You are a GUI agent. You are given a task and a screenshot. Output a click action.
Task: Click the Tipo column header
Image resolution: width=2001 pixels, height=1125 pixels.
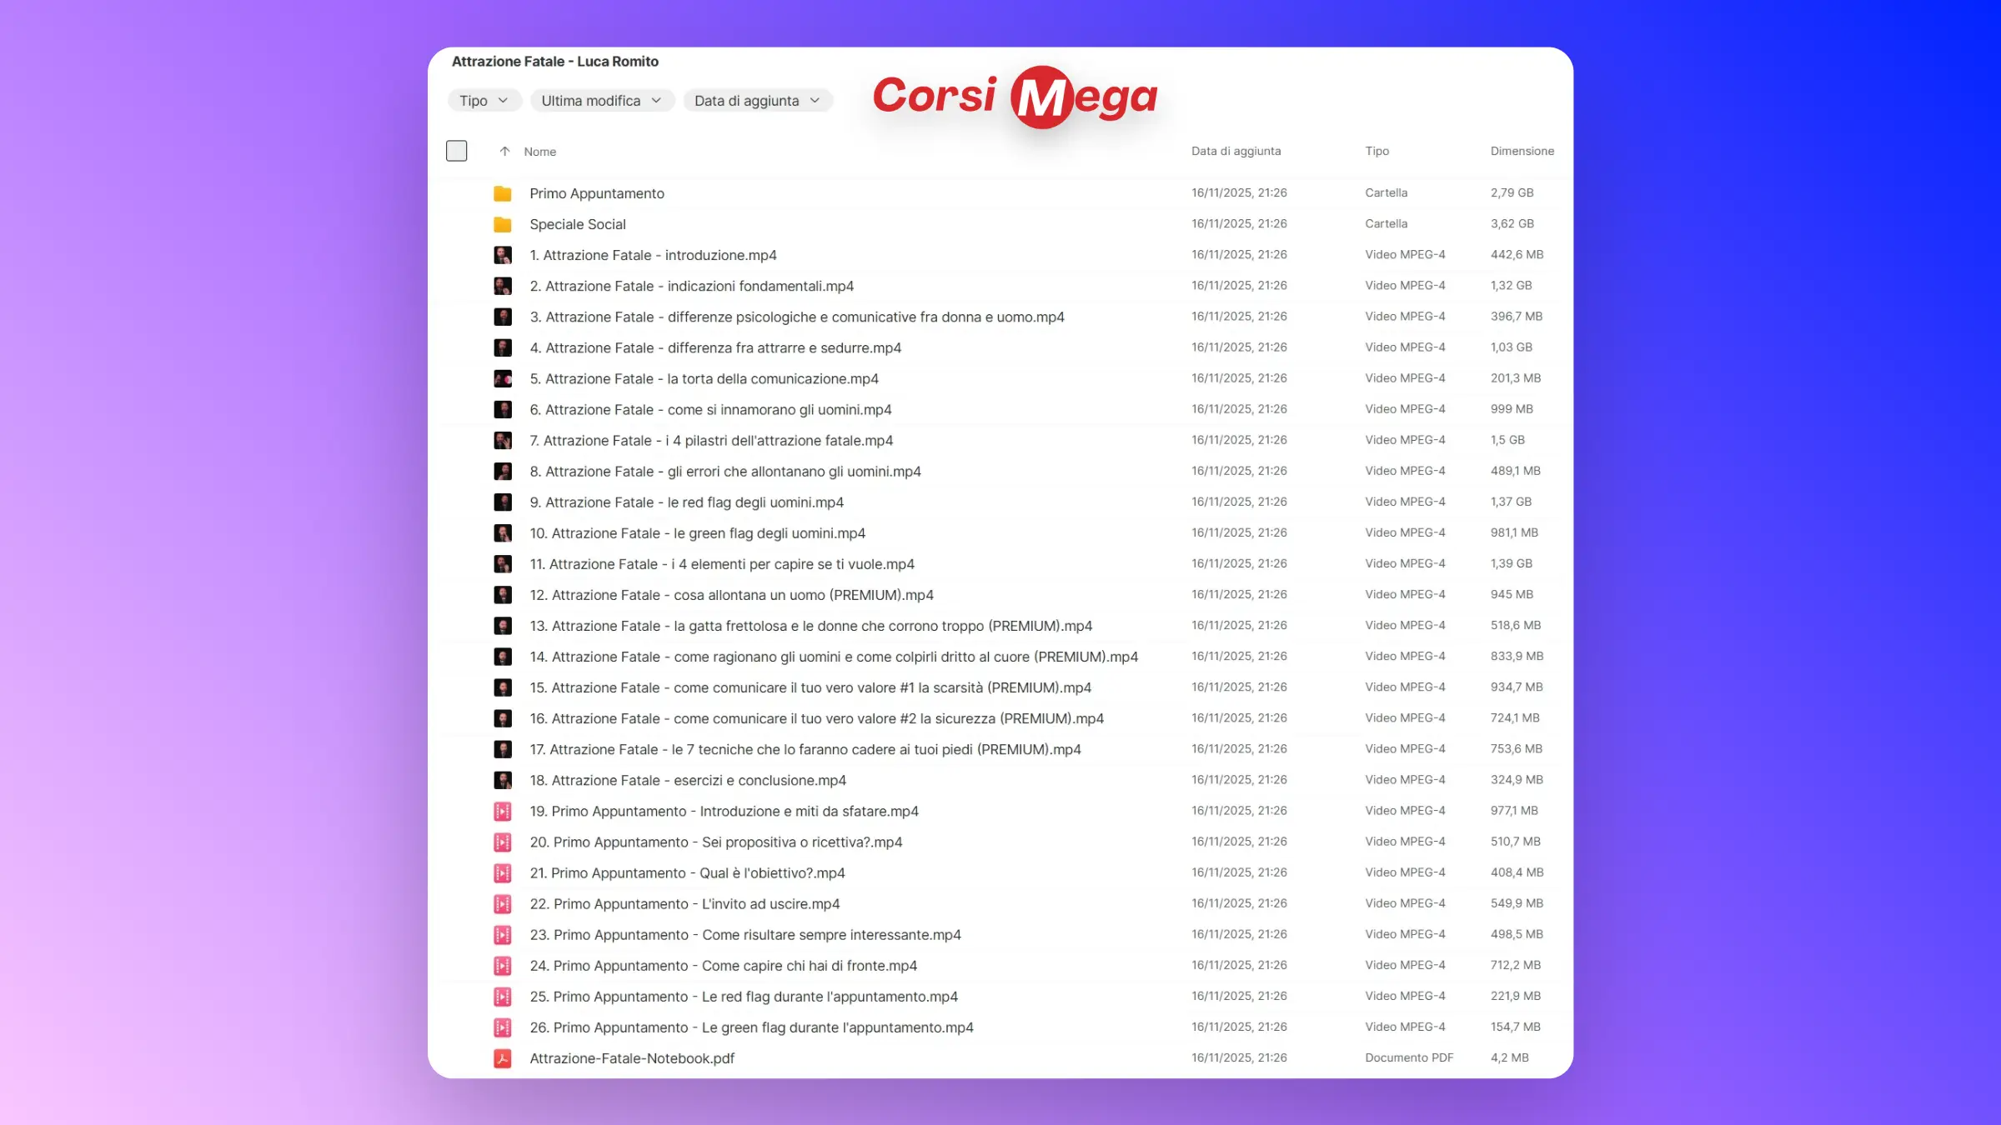pyautogui.click(x=1377, y=151)
